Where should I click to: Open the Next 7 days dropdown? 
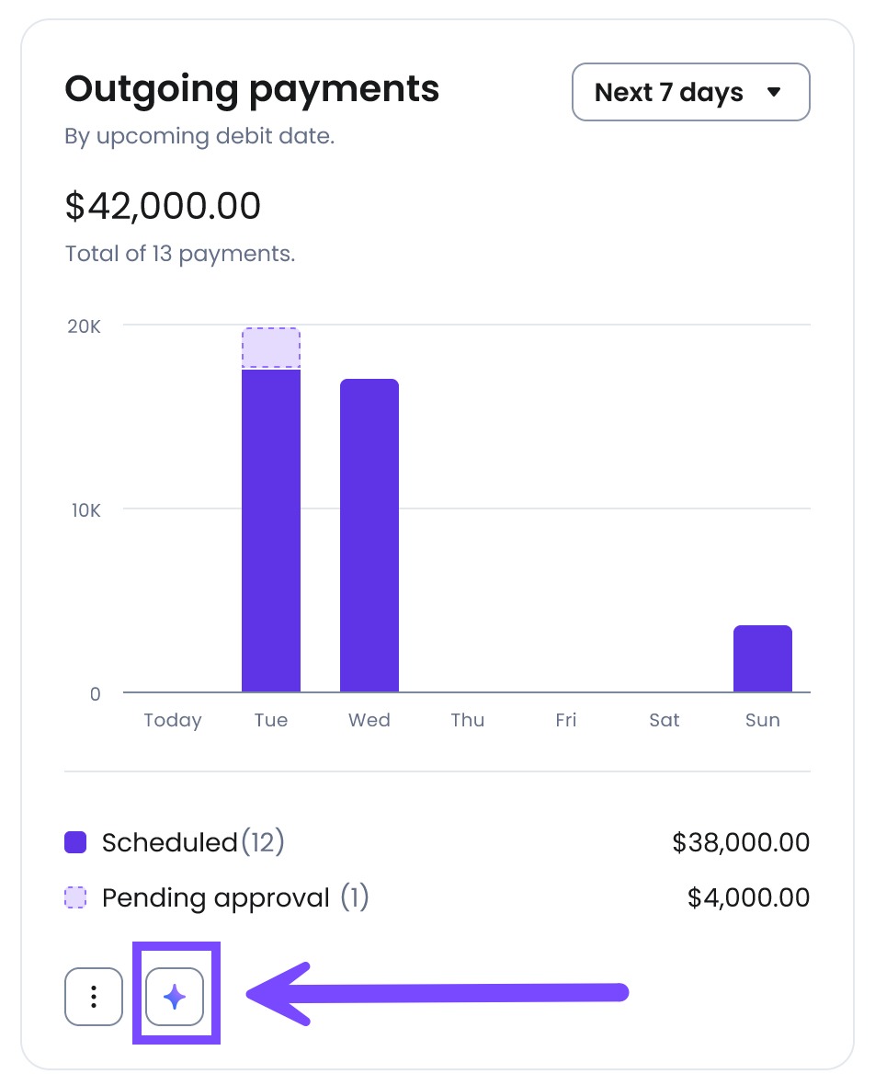(x=690, y=92)
